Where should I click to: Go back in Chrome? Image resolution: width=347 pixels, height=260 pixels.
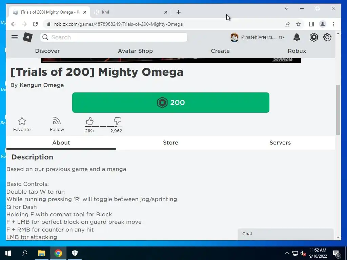[x=14, y=24]
